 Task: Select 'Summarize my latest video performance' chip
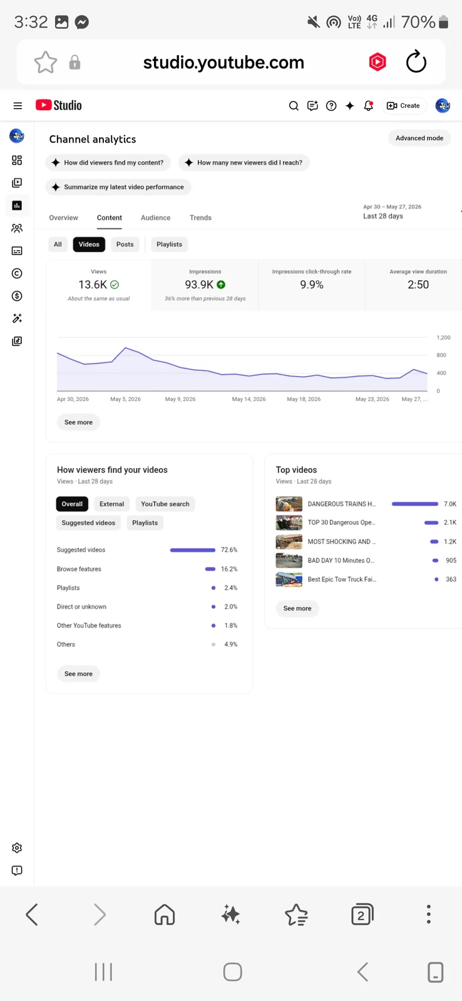coord(118,187)
